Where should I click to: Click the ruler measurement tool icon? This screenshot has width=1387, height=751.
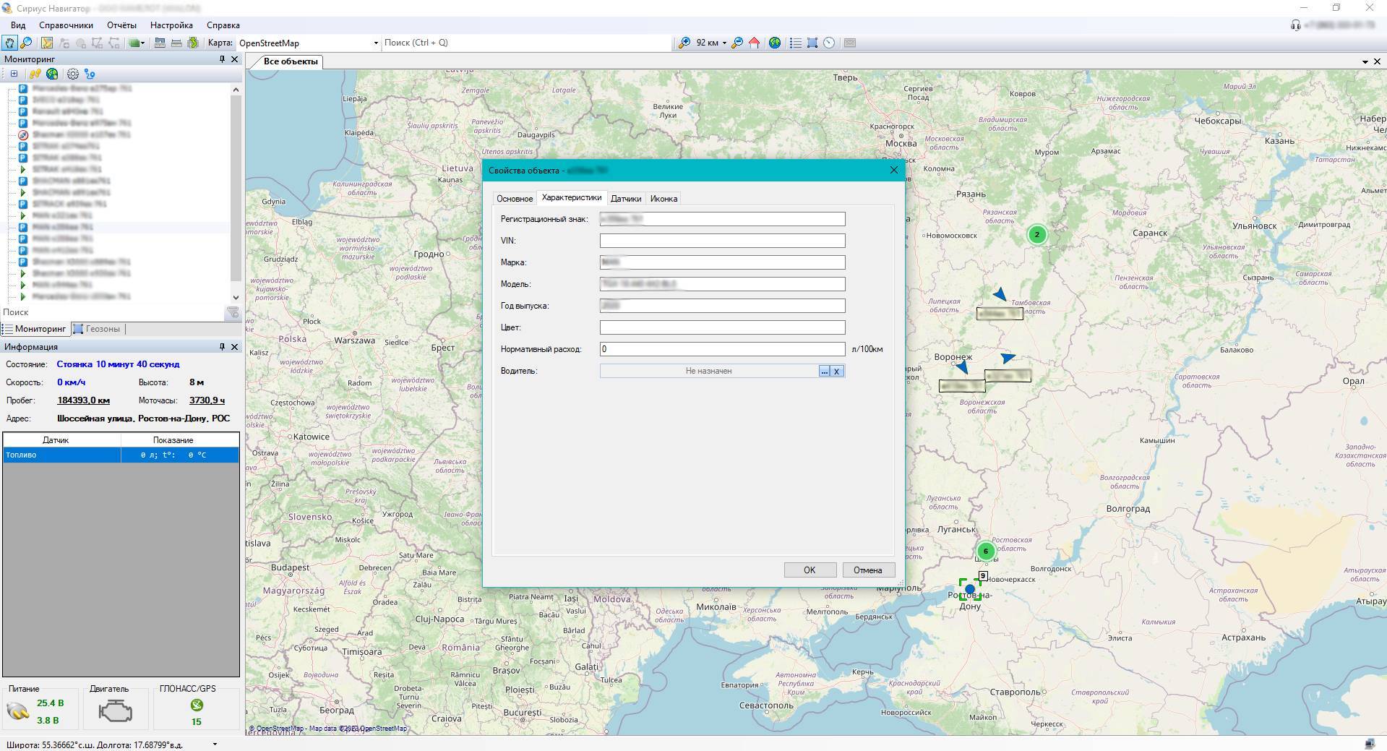tap(176, 43)
